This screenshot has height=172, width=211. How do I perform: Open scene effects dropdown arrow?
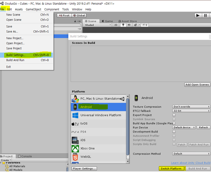click(x=139, y=25)
